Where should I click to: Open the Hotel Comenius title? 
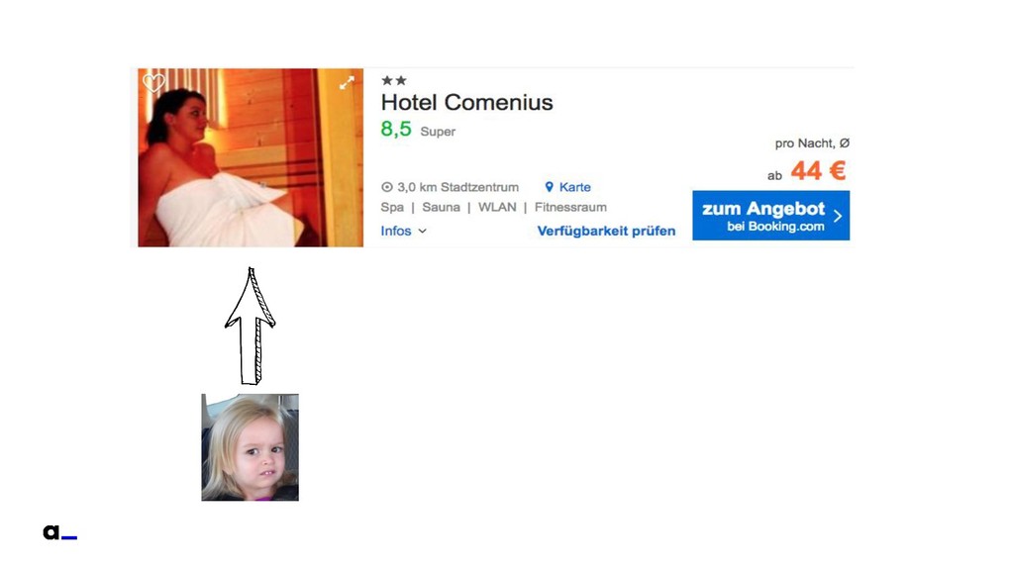point(467,102)
